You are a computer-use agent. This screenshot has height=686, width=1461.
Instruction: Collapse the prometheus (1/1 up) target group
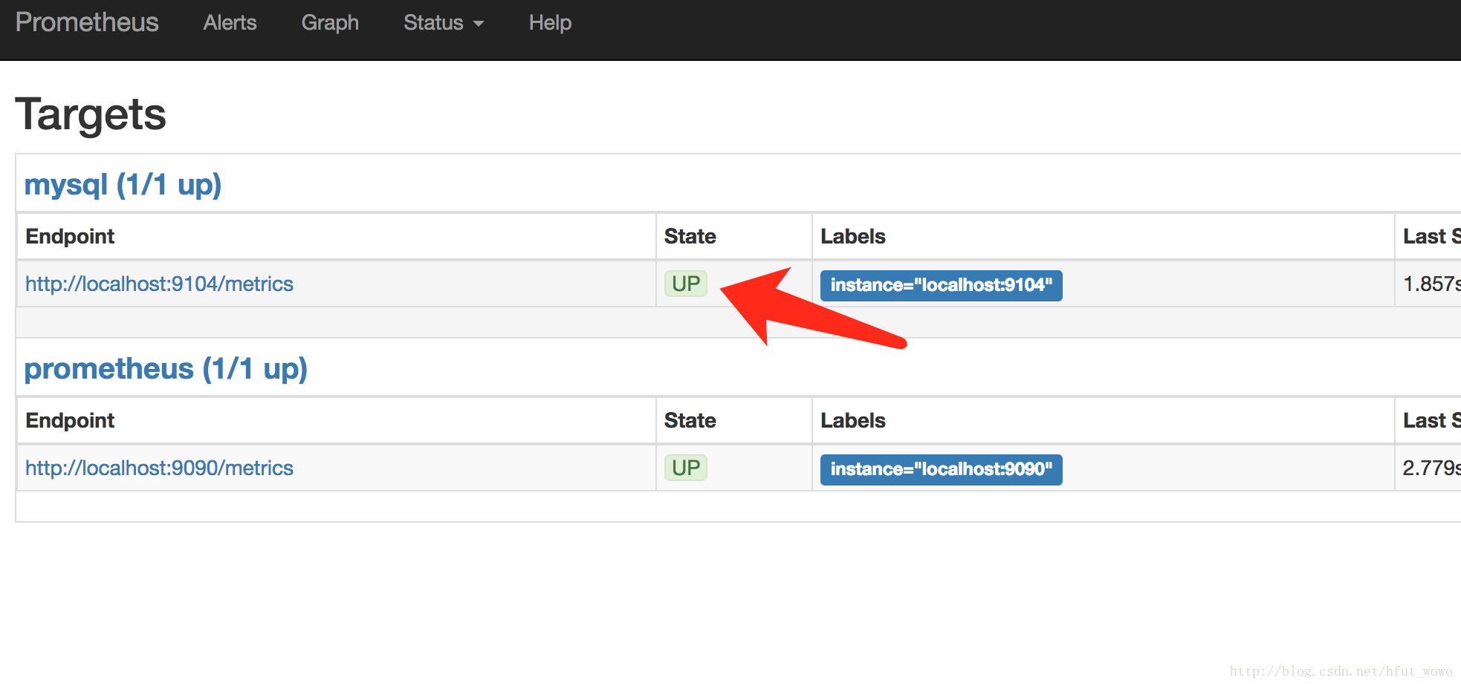coord(166,368)
